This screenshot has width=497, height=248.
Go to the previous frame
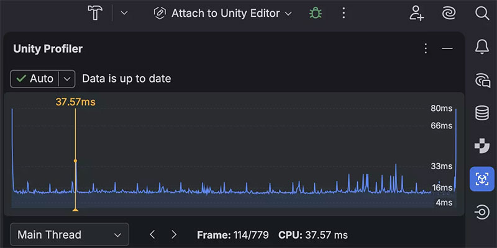pyautogui.click(x=152, y=234)
